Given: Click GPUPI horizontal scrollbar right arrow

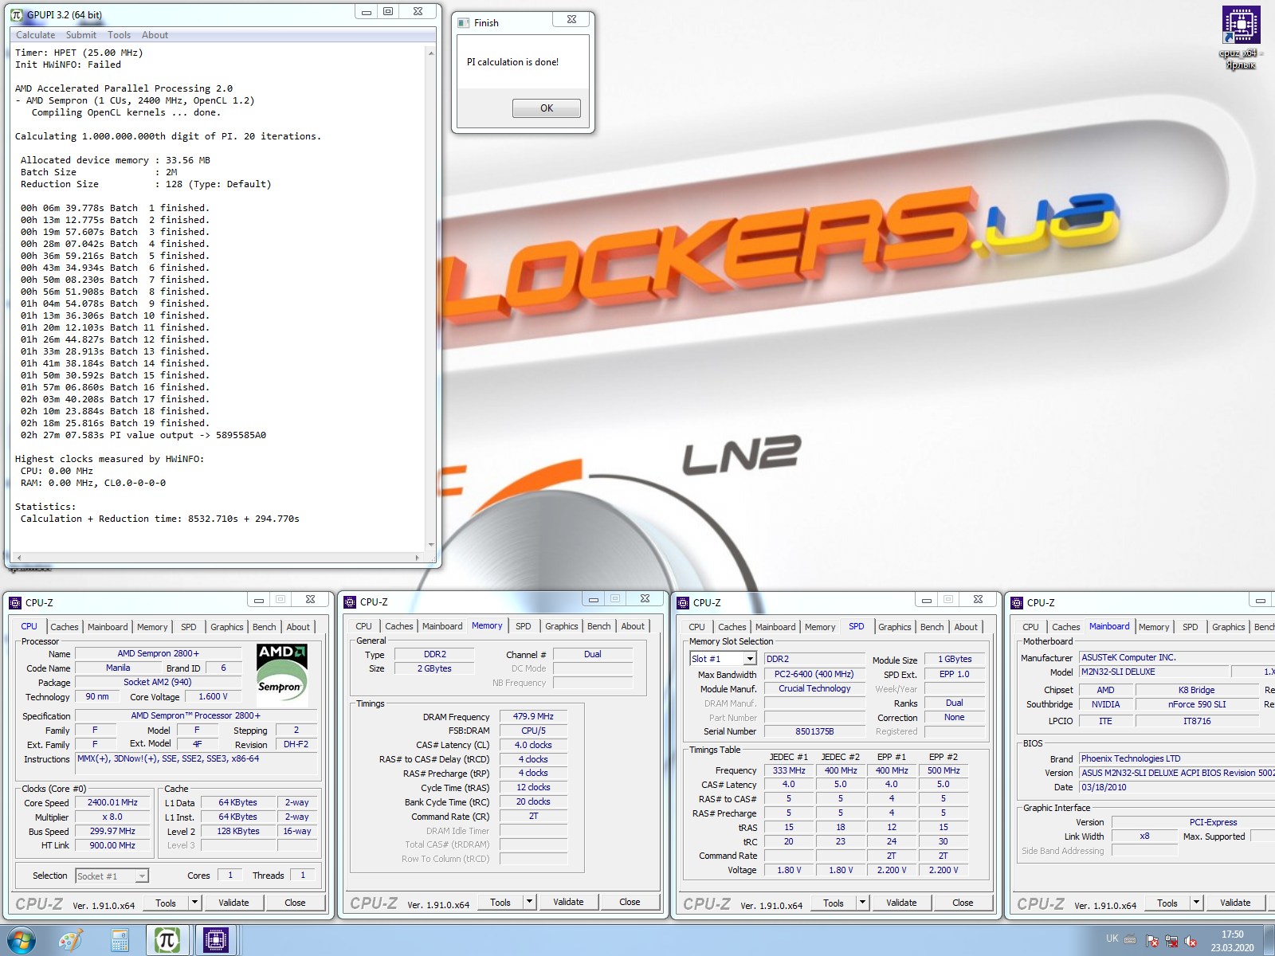Looking at the screenshot, I should [x=418, y=558].
